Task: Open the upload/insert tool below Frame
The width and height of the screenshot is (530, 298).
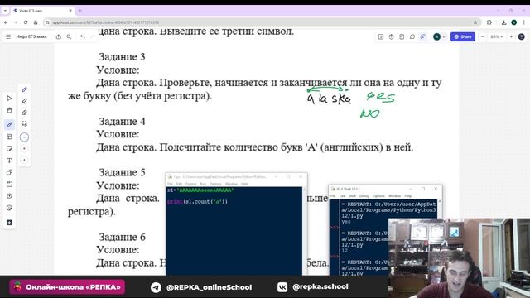Action: point(9,196)
